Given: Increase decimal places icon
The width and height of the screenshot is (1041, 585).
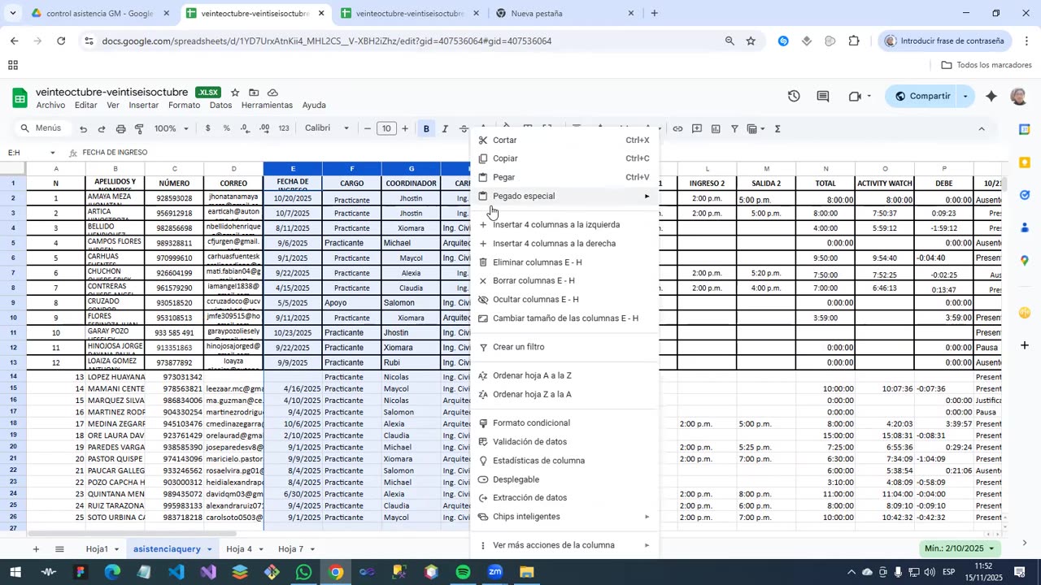Looking at the screenshot, I should click(264, 128).
